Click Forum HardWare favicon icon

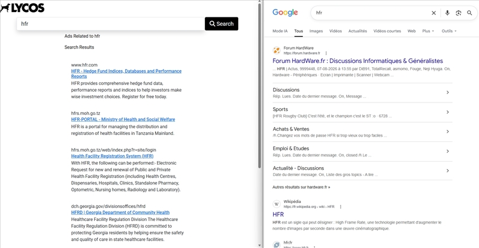pyautogui.click(x=277, y=50)
